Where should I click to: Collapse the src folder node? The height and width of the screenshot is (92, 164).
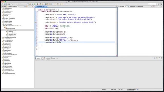tap(4, 27)
